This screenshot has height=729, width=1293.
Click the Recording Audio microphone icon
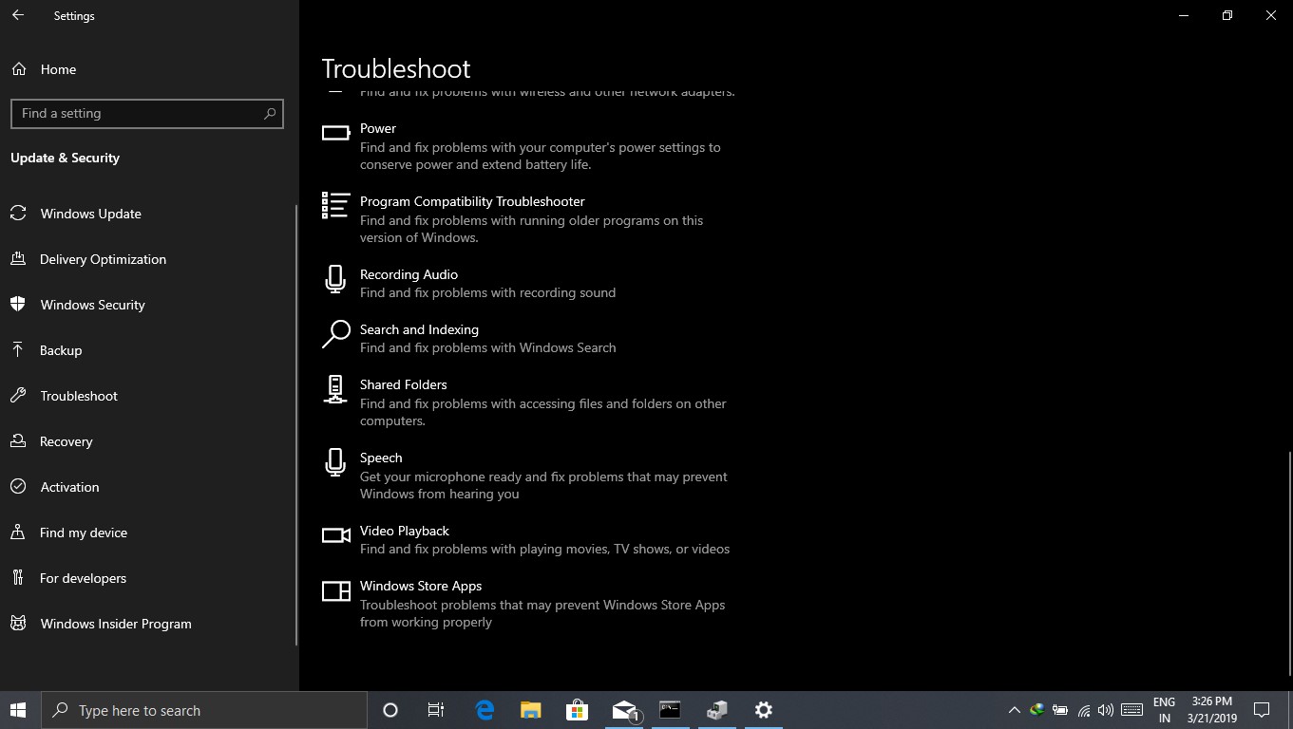coord(335,279)
